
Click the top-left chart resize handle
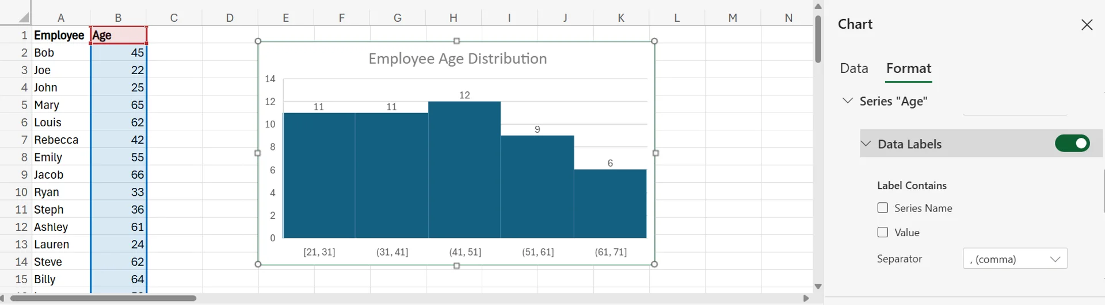(258, 41)
